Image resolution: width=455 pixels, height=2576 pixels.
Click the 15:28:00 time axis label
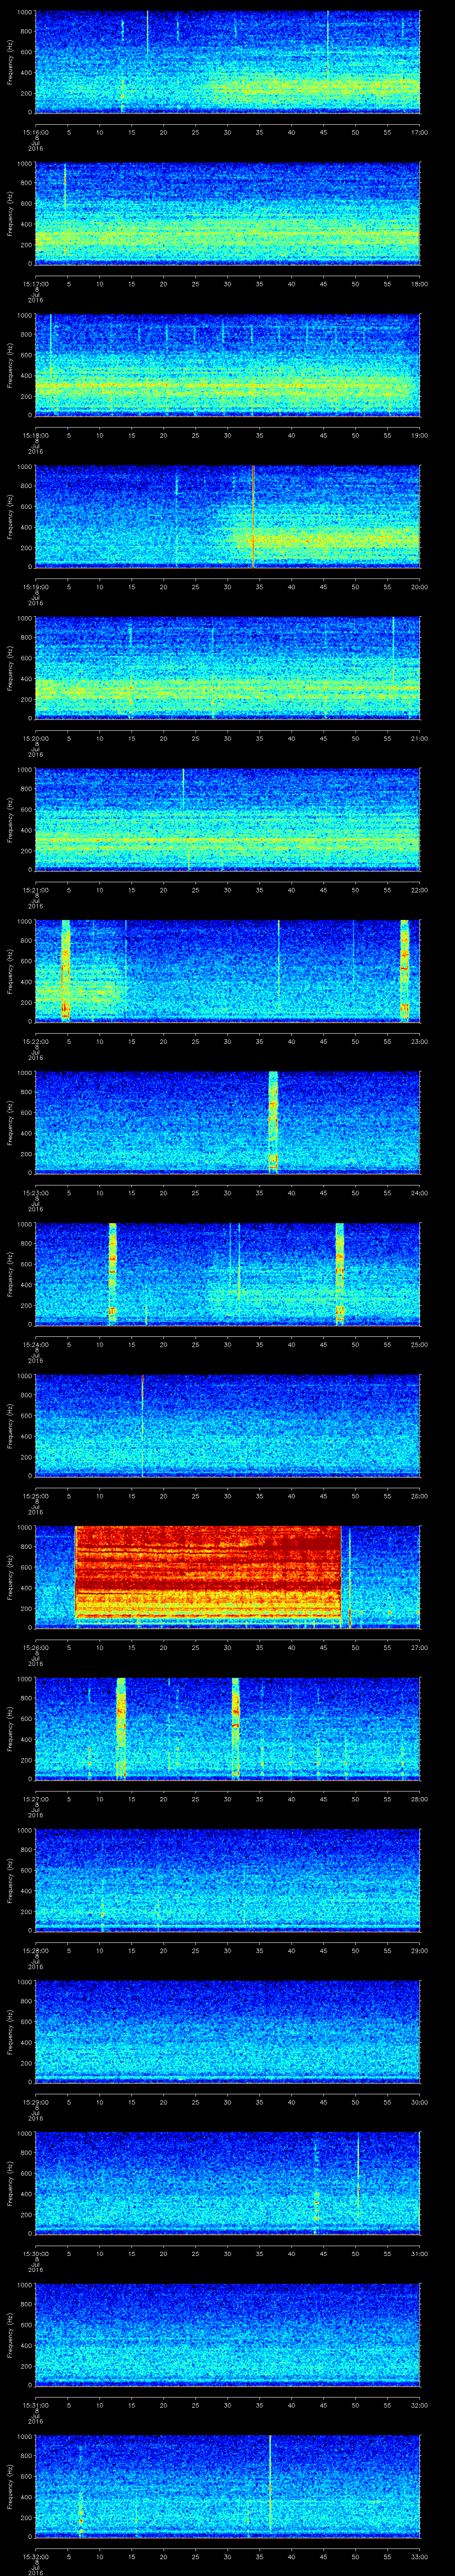click(x=35, y=1950)
